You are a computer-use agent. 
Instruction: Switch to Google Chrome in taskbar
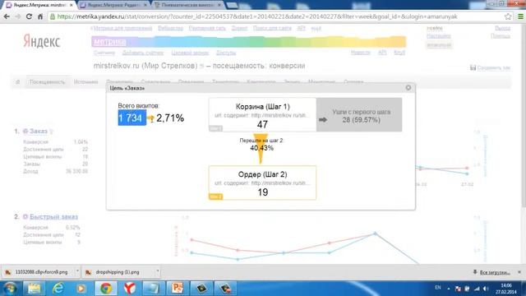pos(106,289)
